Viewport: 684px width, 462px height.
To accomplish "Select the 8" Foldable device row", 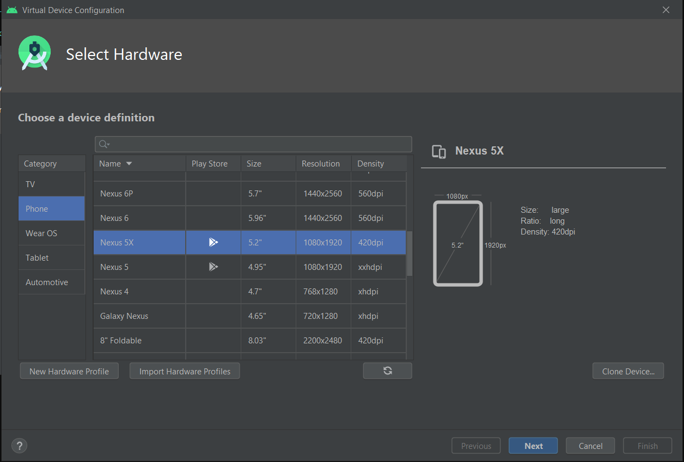I will 250,340.
